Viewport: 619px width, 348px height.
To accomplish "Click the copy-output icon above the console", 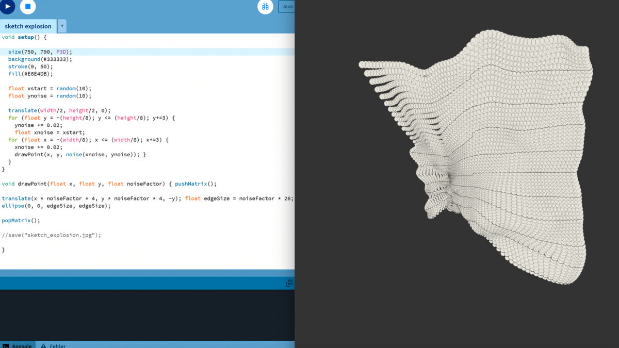I will (289, 283).
